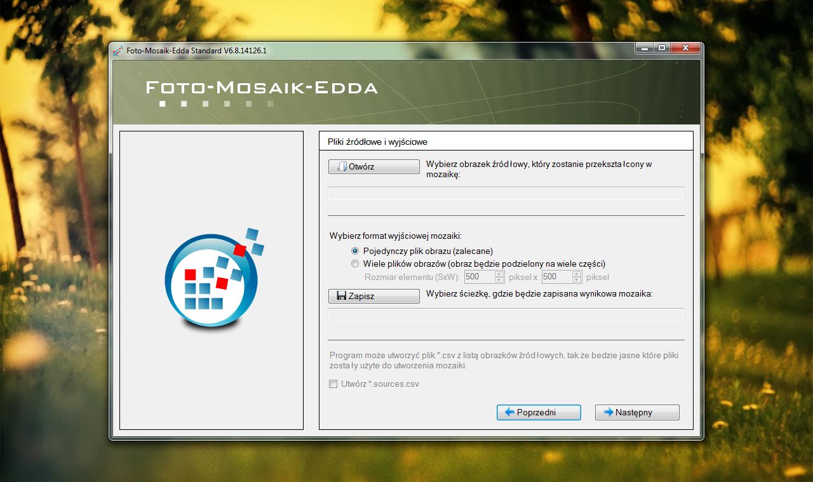
Task: Click the floppy disk icon on Zapisz
Action: coord(342,296)
